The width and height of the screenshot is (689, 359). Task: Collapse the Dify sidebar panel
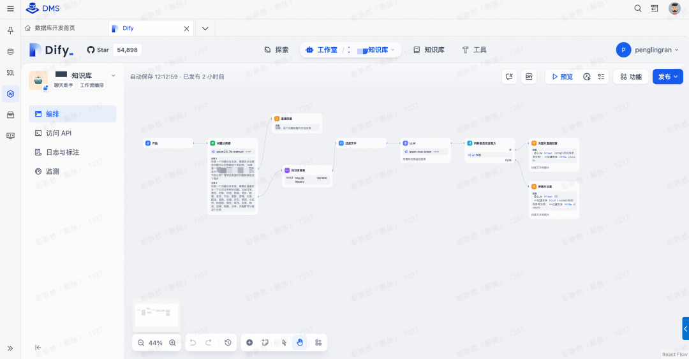(x=38, y=348)
